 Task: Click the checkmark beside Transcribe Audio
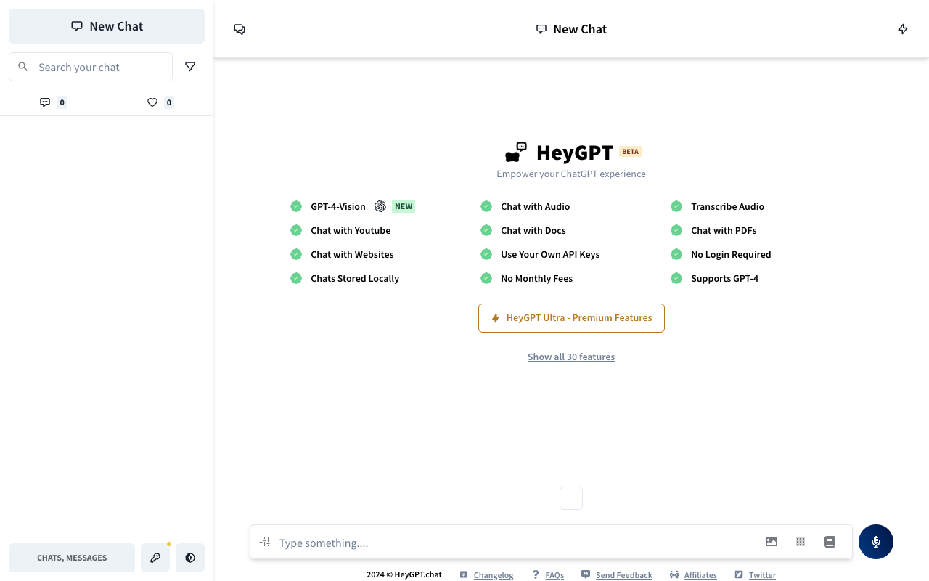pos(676,206)
